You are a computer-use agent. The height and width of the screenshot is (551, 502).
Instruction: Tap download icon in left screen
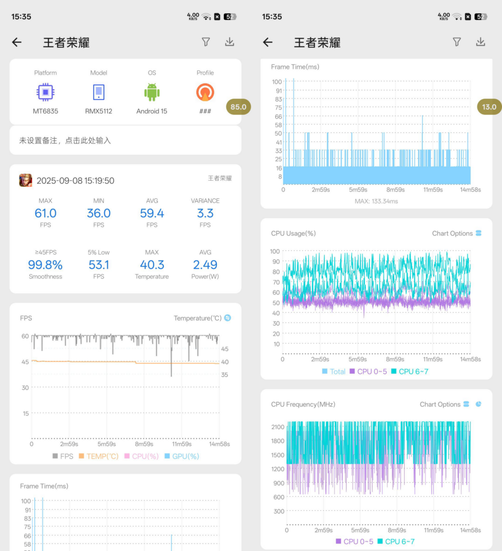[229, 42]
